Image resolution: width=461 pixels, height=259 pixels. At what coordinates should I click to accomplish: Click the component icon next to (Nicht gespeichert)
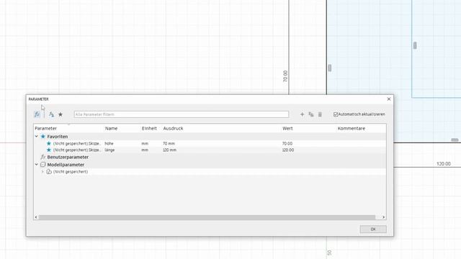(x=49, y=172)
